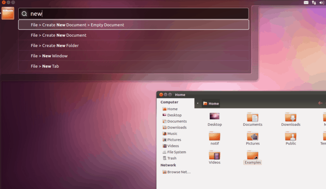
Task: Click the path bar left scroll arrow
Action: click(198, 103)
